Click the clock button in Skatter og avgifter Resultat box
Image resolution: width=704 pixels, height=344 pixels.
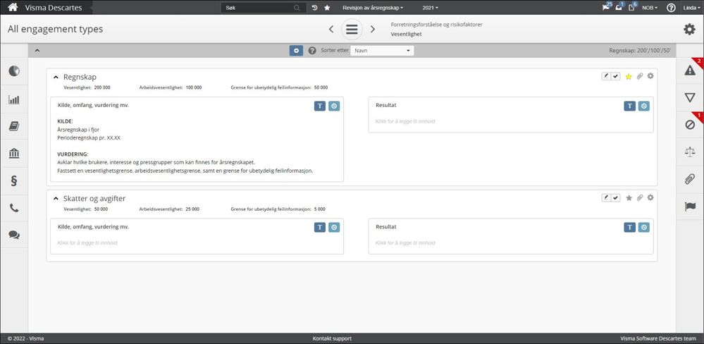[644, 227]
